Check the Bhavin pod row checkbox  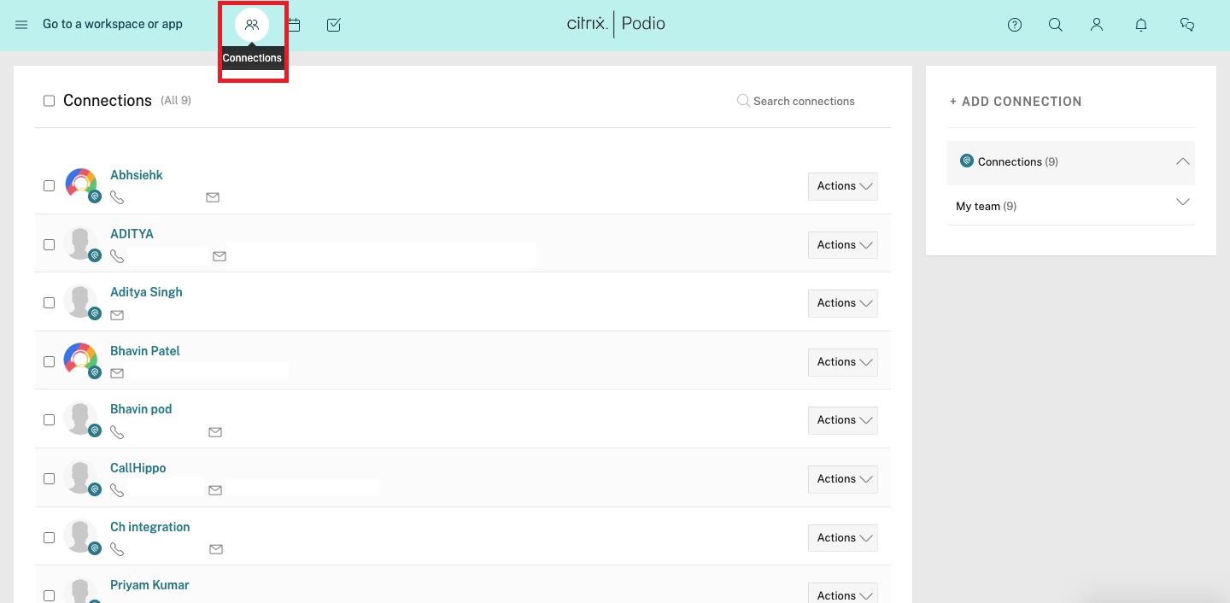point(49,419)
